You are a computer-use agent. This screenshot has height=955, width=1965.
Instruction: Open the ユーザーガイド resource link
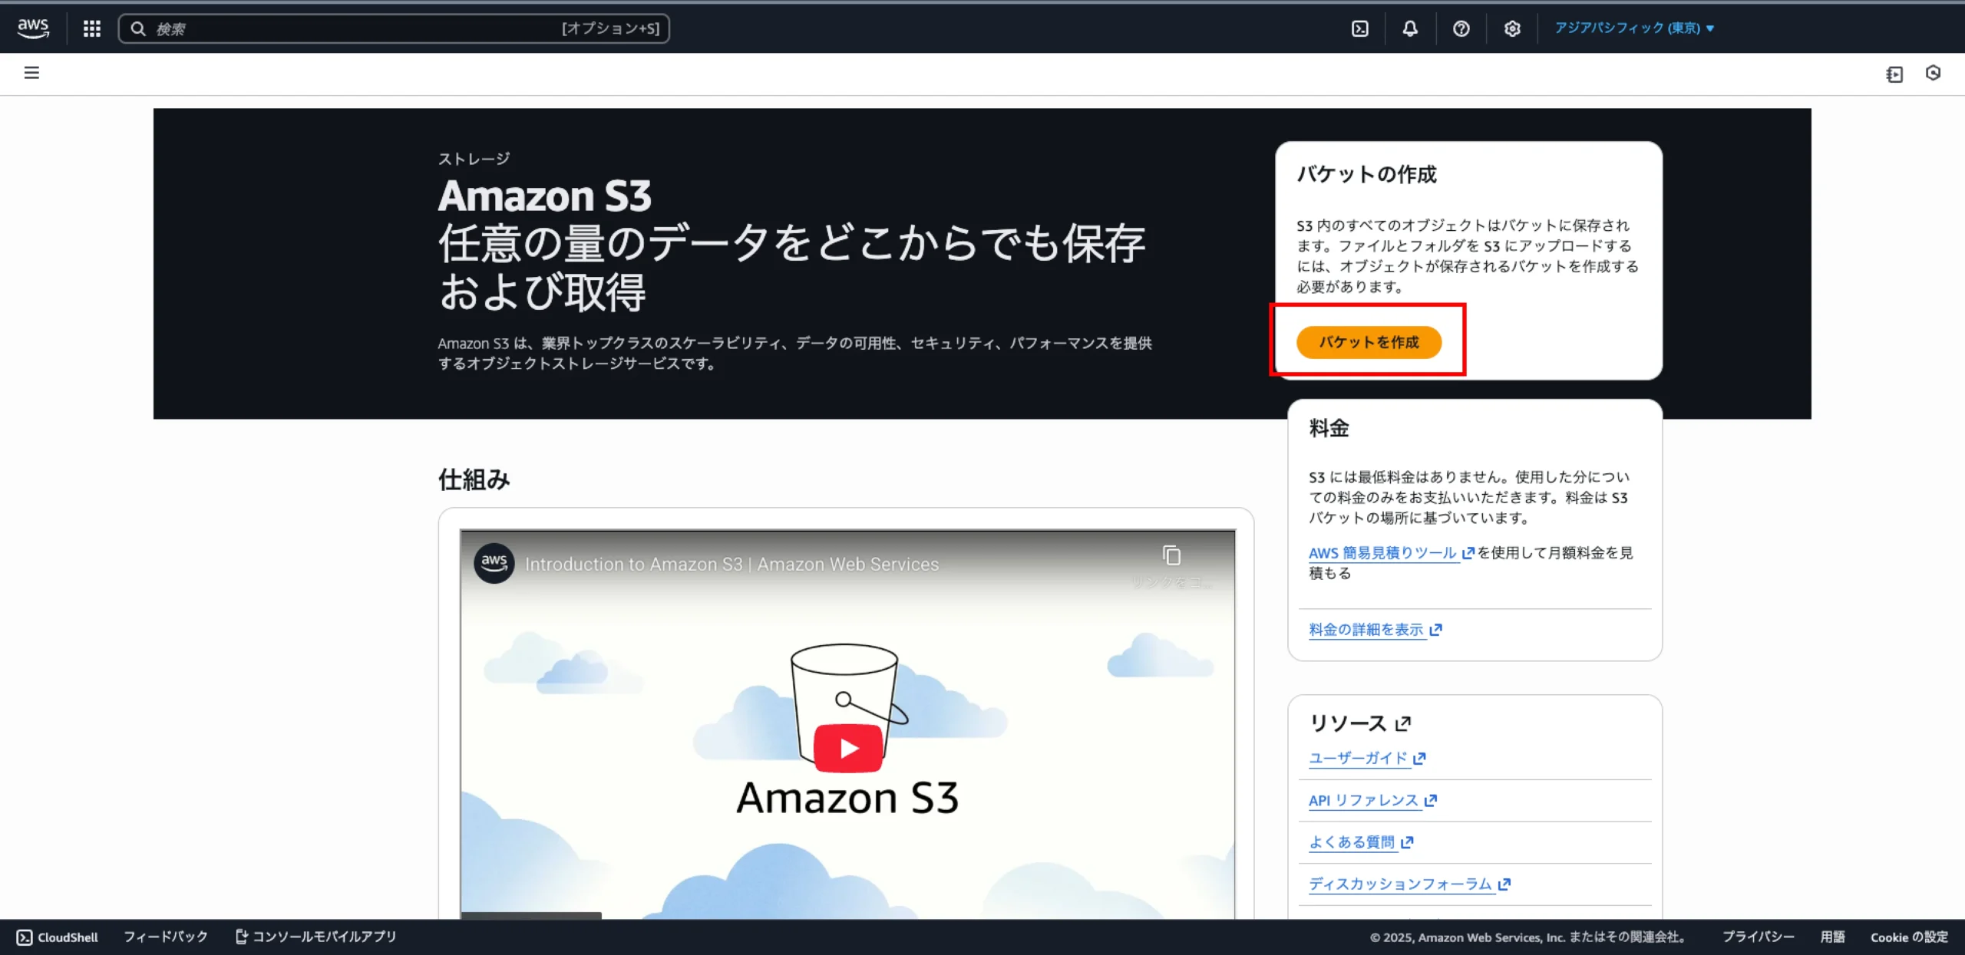pos(1358,758)
